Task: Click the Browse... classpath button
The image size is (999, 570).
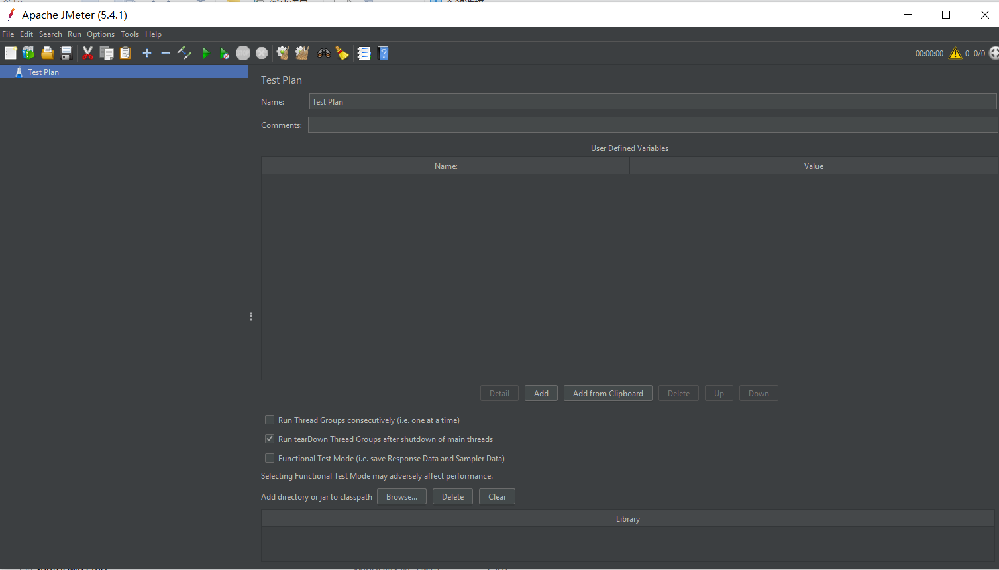Action: tap(401, 496)
